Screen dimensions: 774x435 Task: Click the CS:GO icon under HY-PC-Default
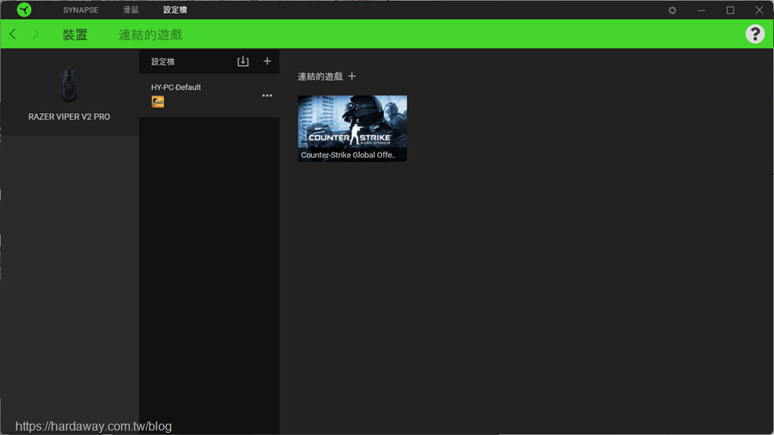157,102
